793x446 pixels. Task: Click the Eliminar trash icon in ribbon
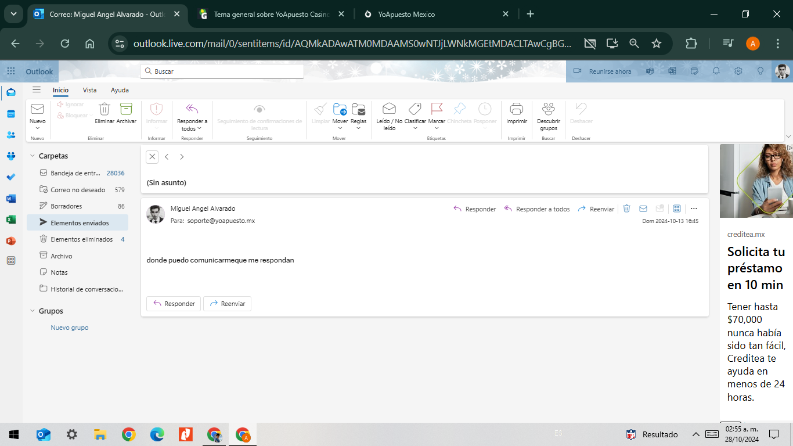[104, 110]
